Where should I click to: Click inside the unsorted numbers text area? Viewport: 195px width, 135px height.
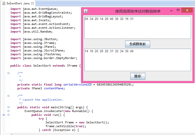tap(138, 28)
